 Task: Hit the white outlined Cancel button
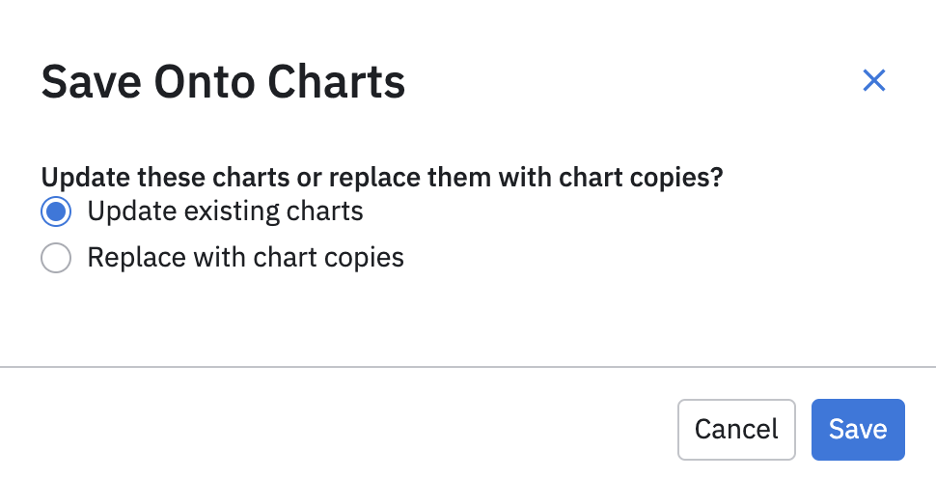click(736, 429)
